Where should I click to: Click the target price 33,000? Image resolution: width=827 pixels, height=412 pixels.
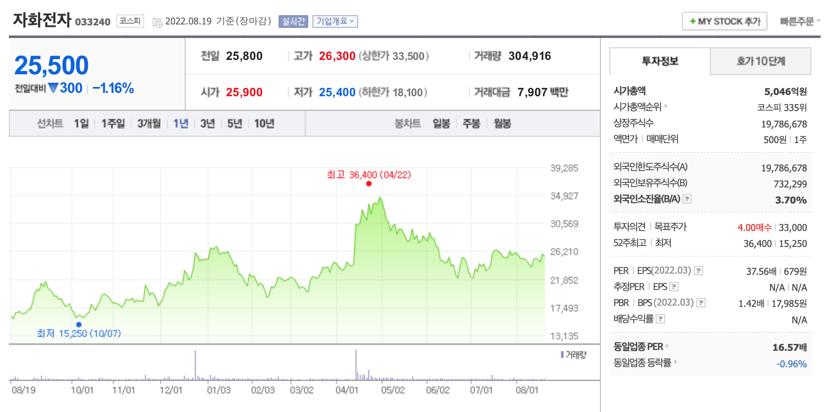pyautogui.click(x=793, y=228)
